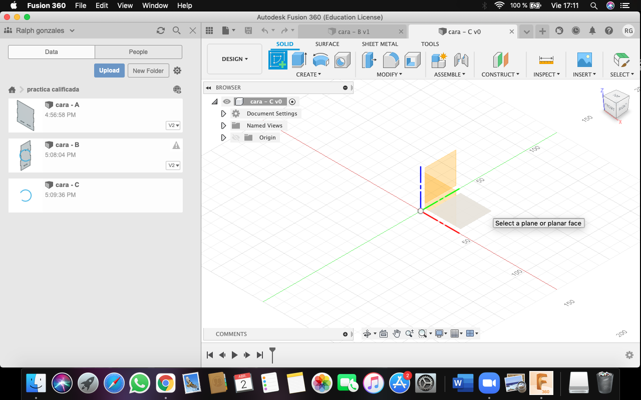Select the Pan hand tool
Image resolution: width=641 pixels, height=400 pixels.
[397, 333]
